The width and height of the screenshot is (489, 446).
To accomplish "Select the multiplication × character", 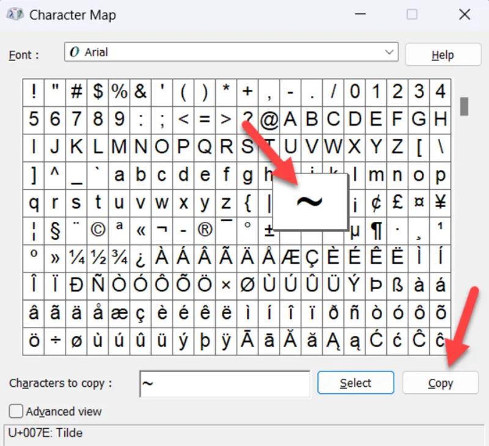I will [x=226, y=286].
